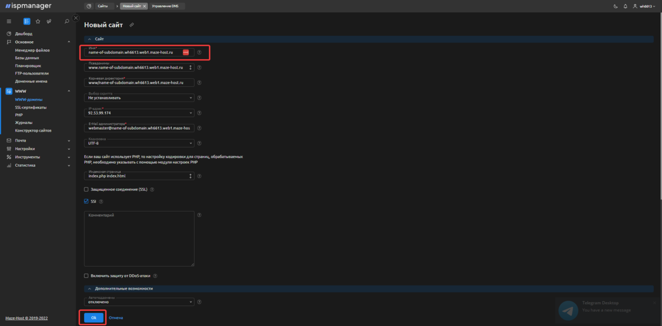Open notifications bell in header
The width and height of the screenshot is (662, 326).
tap(625, 6)
